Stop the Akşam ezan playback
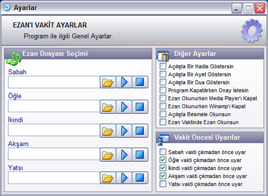The width and height of the screenshot is (268, 196). [x=140, y=155]
